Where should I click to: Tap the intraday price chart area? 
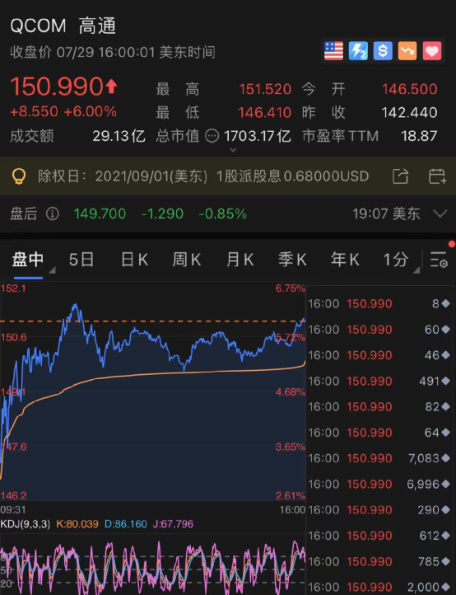tap(153, 391)
